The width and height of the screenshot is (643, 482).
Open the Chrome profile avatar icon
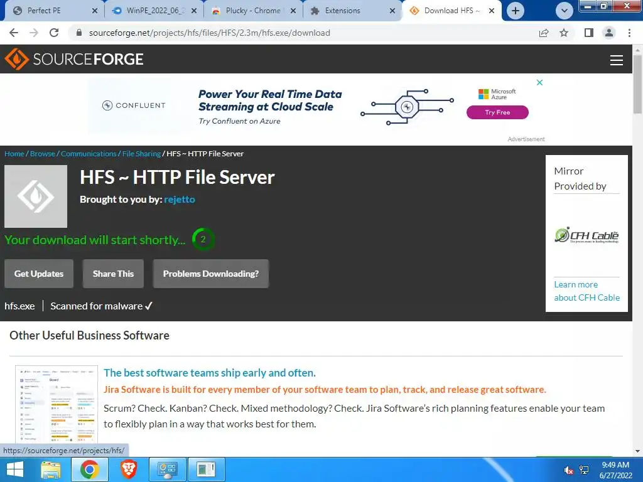click(609, 33)
